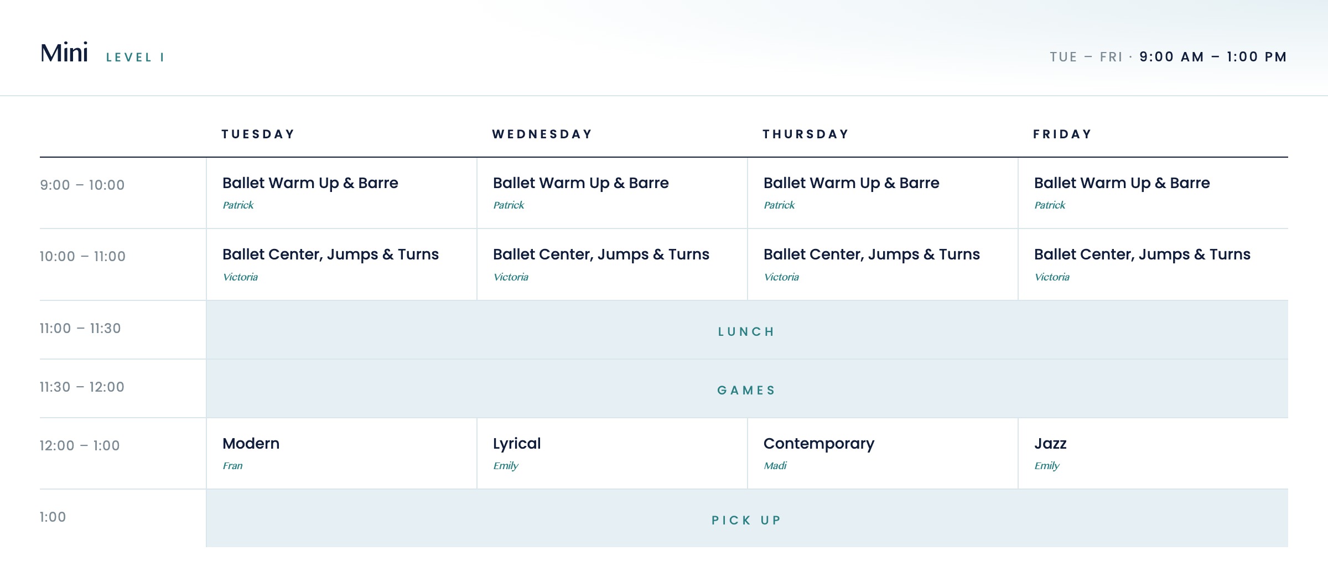Select the Thursday column header
The image size is (1328, 582).
point(806,134)
